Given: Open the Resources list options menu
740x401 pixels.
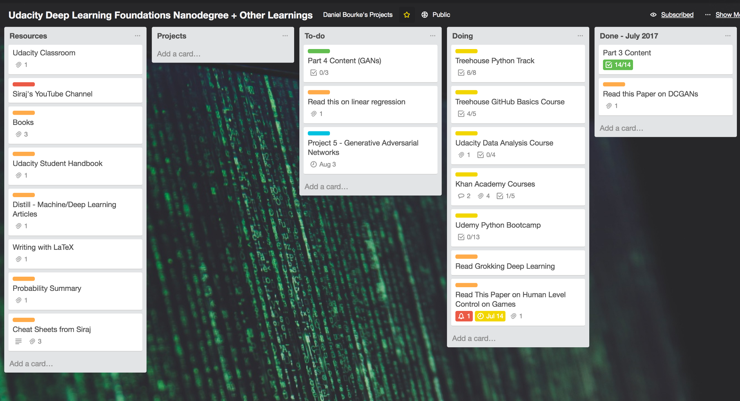Looking at the screenshot, I should pos(138,36).
